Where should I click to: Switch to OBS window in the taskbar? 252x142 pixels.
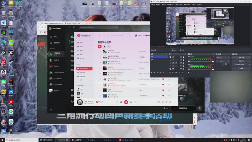click(x=62, y=140)
